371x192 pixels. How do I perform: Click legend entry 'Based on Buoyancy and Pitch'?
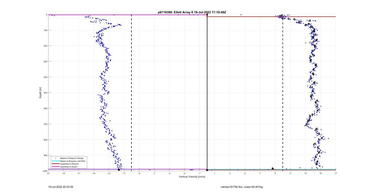click(73, 161)
